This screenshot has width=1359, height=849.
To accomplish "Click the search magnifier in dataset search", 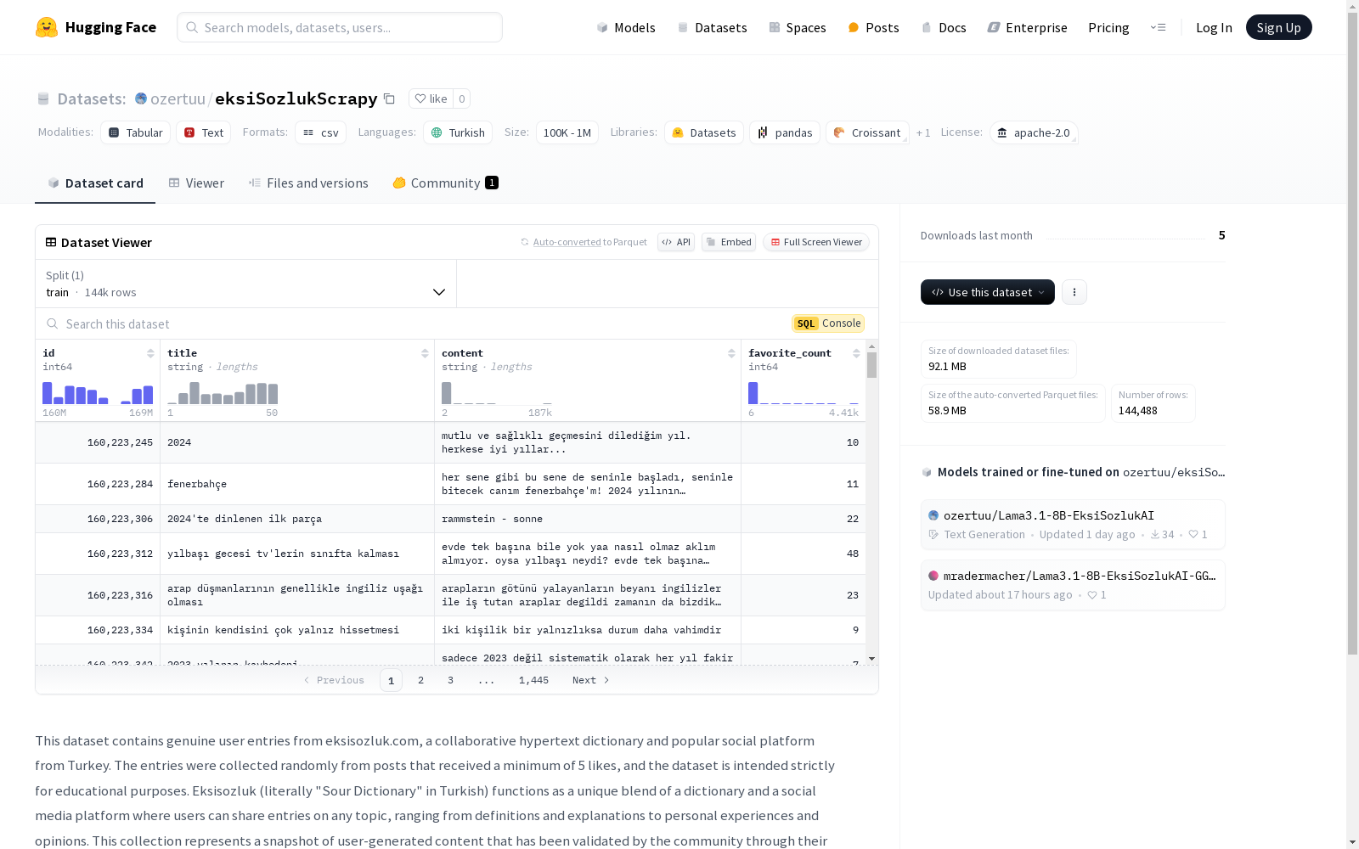I will tap(53, 323).
